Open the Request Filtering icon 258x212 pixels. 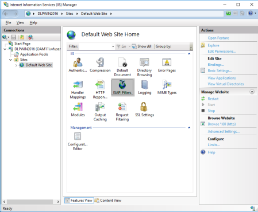tap(122, 107)
